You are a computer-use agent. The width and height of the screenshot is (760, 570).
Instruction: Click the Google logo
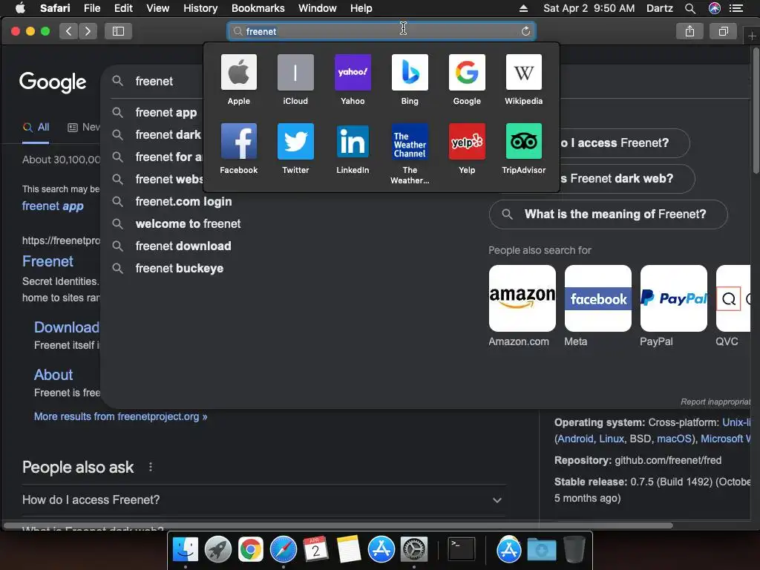53,82
